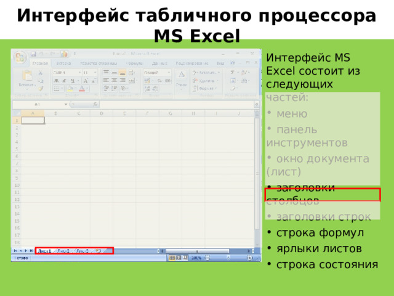Apply red font color A
The image size is (394, 296).
point(82,88)
